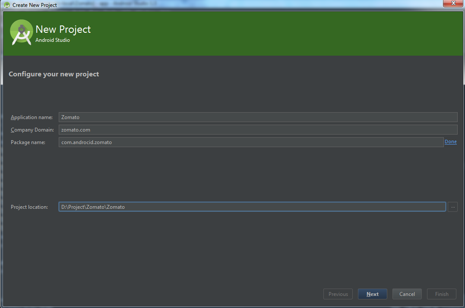Click the Previous button
This screenshot has height=308, width=465.
[338, 294]
